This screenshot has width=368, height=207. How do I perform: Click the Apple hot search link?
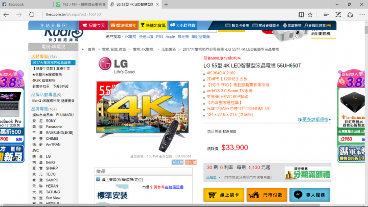tap(170, 37)
